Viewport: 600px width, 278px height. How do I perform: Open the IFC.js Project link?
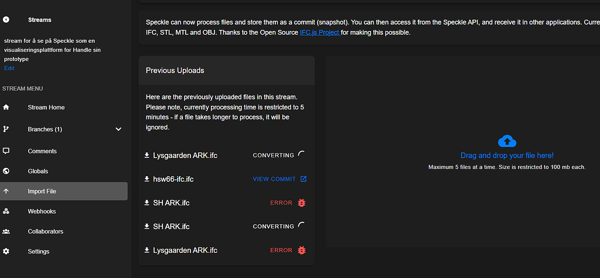(x=321, y=33)
